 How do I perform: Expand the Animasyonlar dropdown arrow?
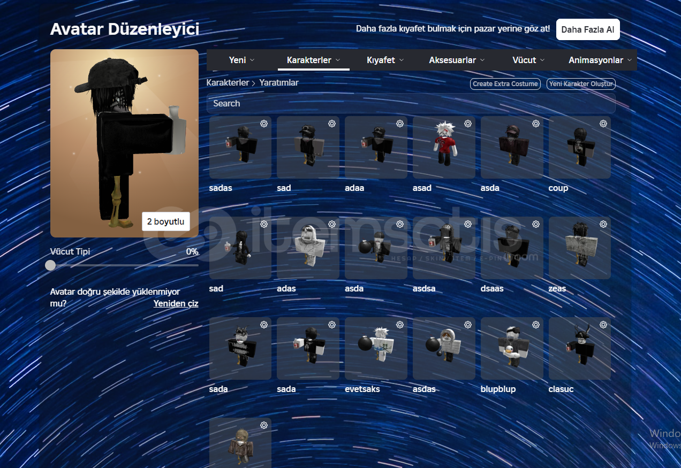(630, 60)
